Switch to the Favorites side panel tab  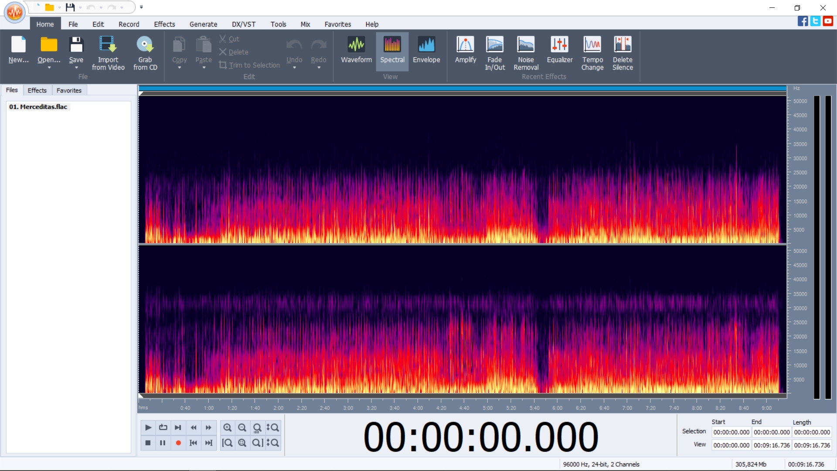69,90
